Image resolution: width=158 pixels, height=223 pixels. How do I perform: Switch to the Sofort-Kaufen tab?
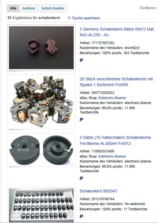[53, 8]
